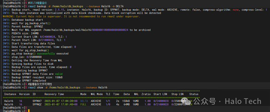Click backup ID 'SPPNV7' in the table
Image resolution: width=270 pixels, height=112 pixels.
click(37, 101)
